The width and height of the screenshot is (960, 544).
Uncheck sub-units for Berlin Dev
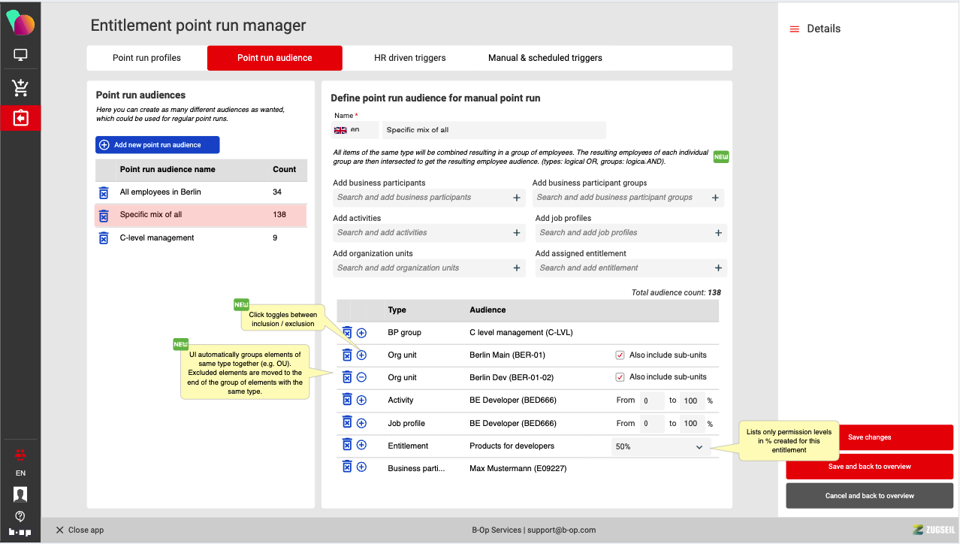[x=620, y=377]
